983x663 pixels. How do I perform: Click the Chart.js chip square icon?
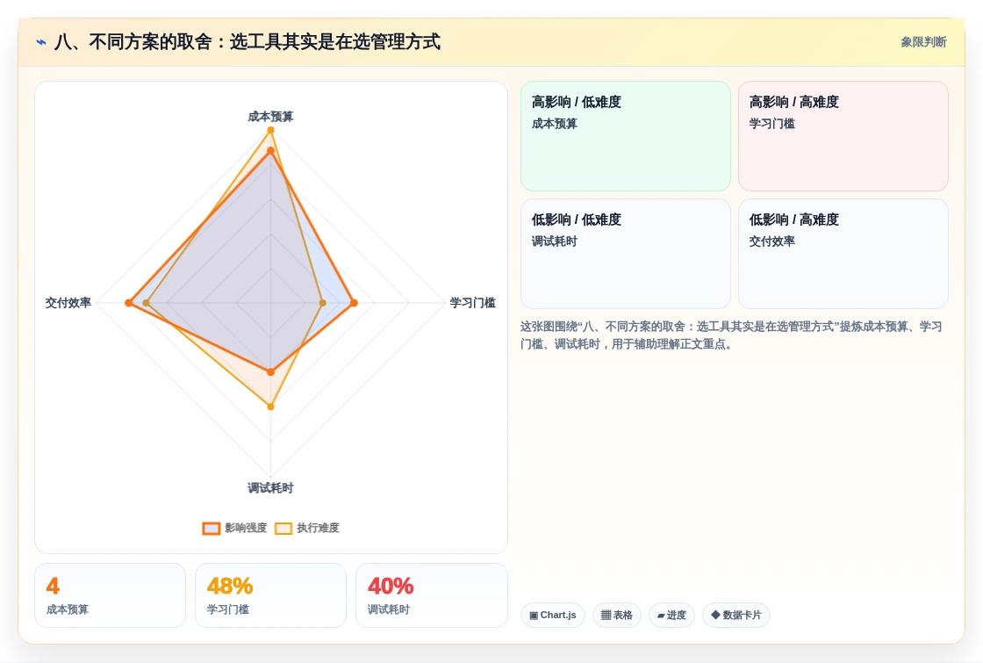tap(534, 616)
